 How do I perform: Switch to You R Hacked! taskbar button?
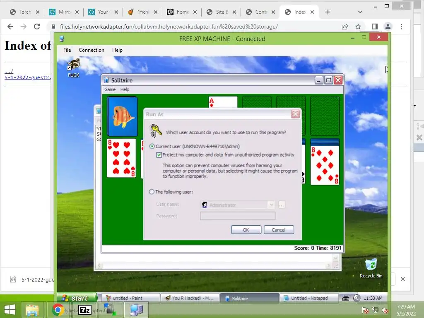pos(190,298)
